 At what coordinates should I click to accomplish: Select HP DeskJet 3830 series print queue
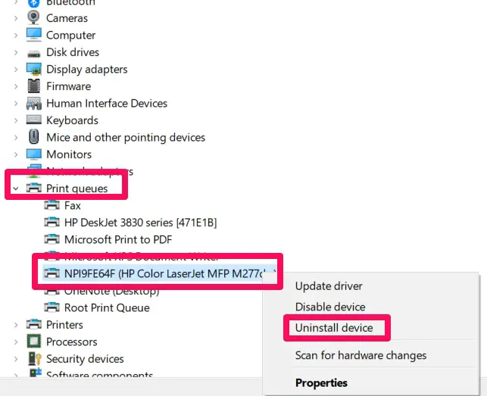coord(131,223)
